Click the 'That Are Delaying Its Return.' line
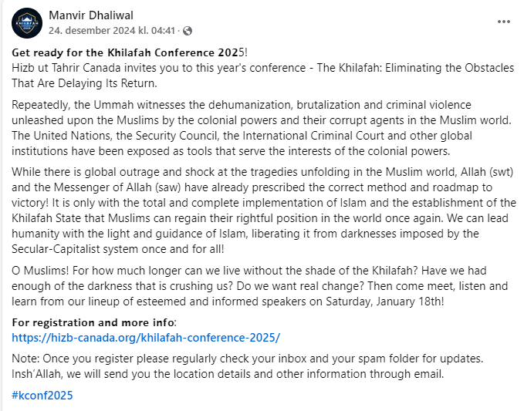524x411 pixels. (85, 83)
